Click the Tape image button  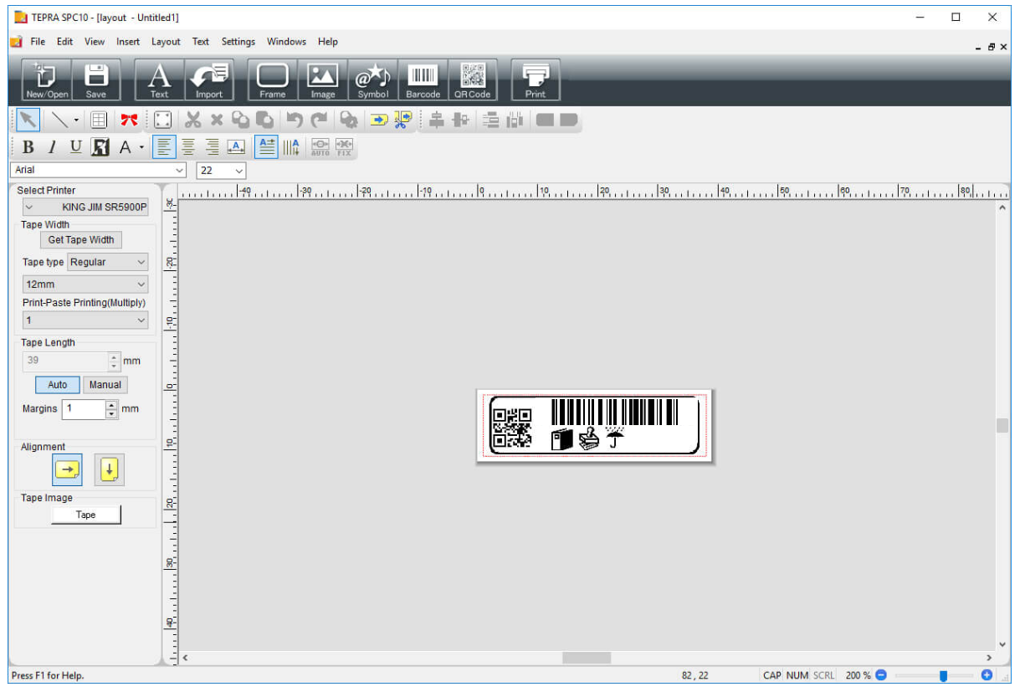coord(86,515)
